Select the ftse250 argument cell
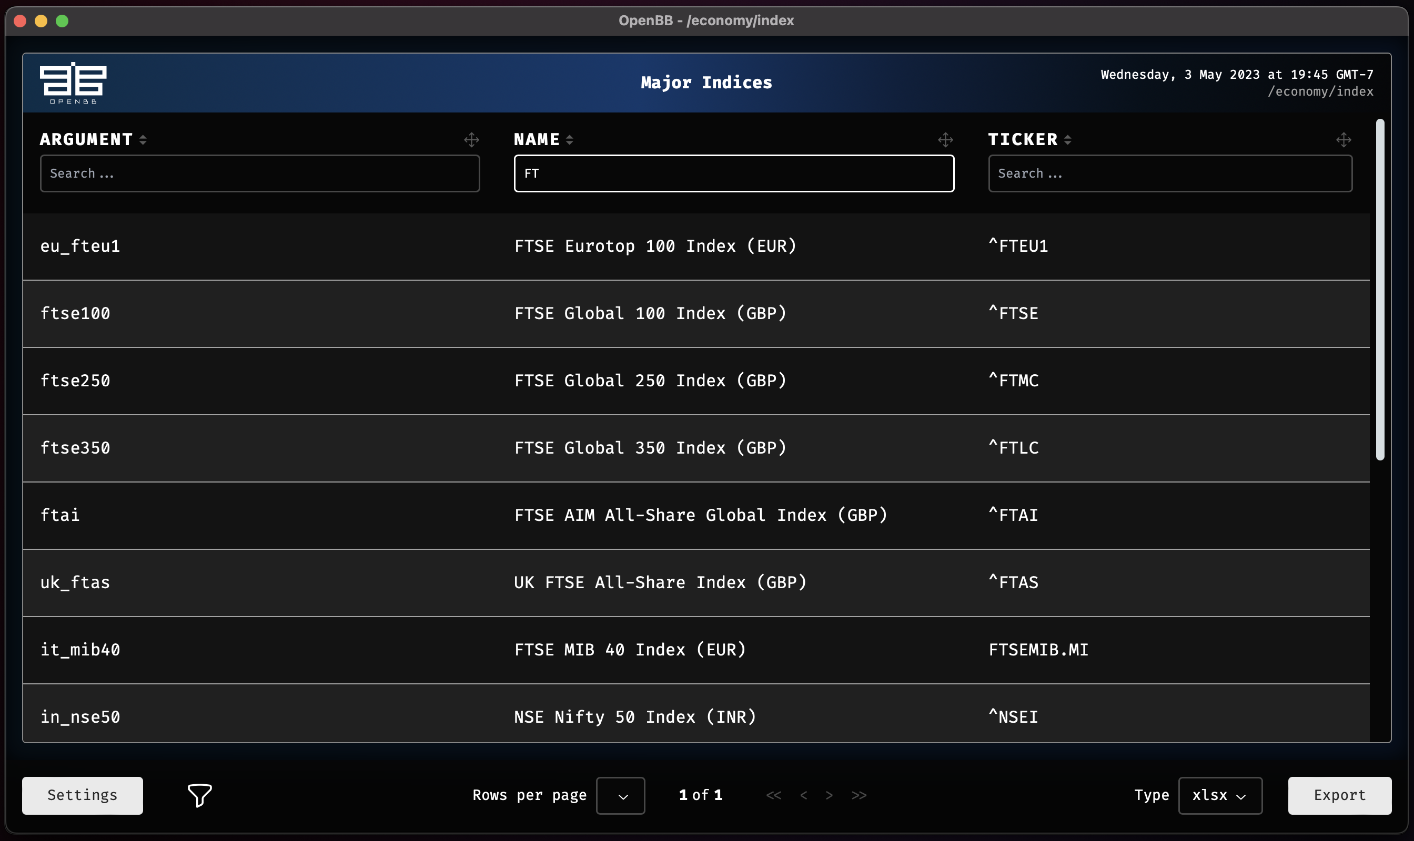The height and width of the screenshot is (841, 1414). point(75,381)
